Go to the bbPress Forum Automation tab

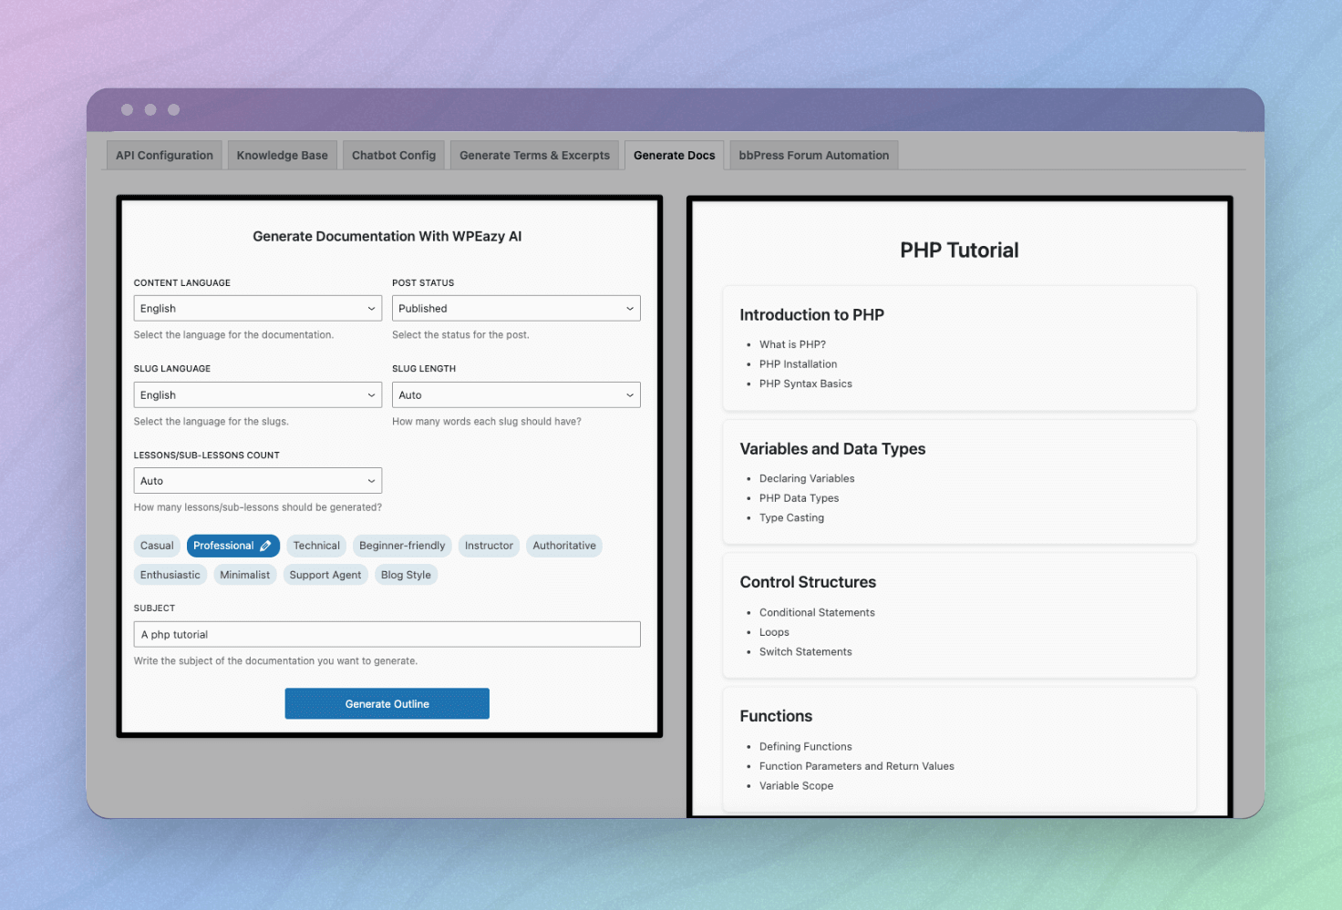click(x=812, y=155)
